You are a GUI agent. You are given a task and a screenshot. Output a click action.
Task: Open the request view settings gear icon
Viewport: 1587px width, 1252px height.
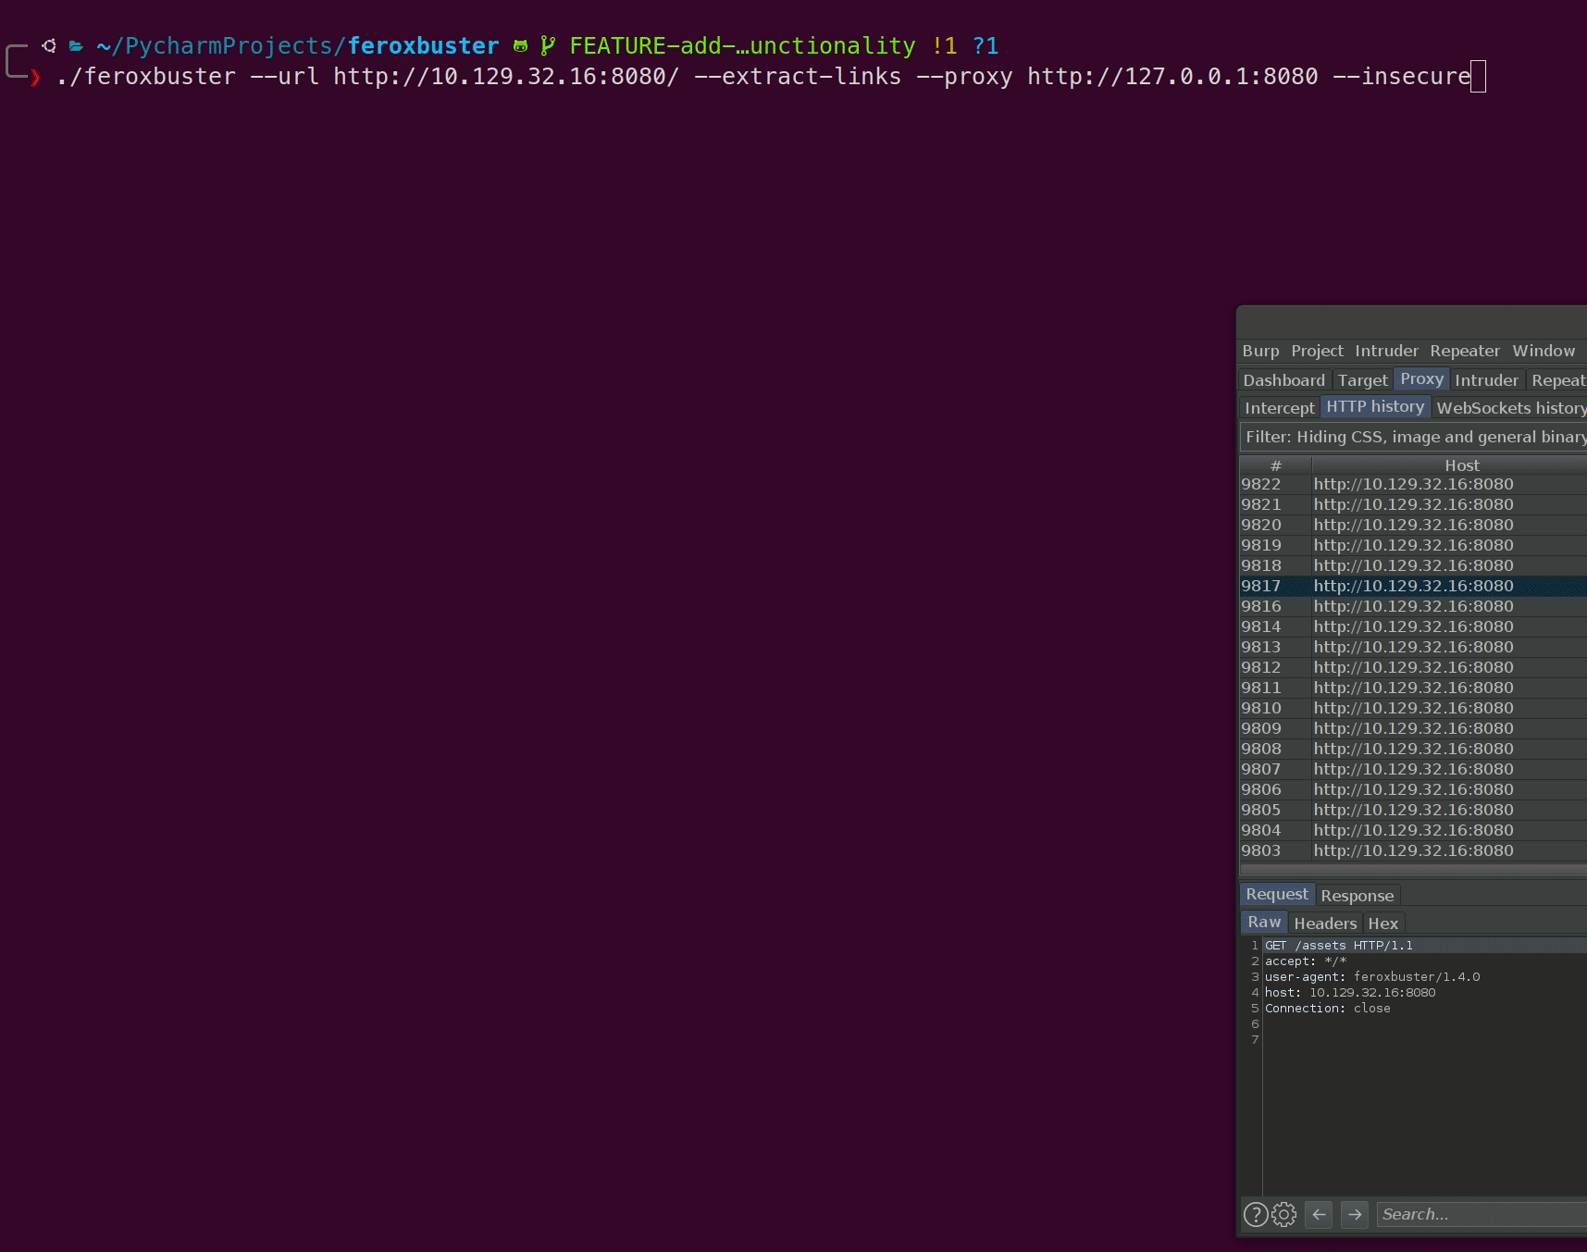[x=1283, y=1214]
